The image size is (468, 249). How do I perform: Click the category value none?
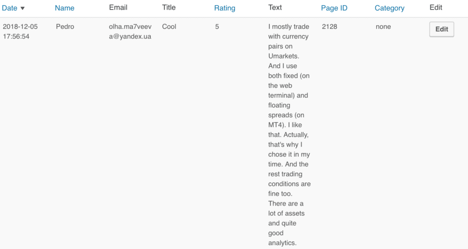383,26
